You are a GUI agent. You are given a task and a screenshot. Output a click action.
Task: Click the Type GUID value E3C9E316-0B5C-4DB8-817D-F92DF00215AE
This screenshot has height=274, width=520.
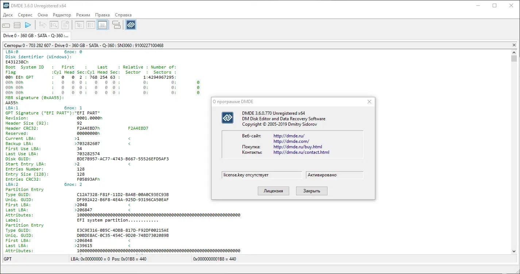[x=123, y=230]
